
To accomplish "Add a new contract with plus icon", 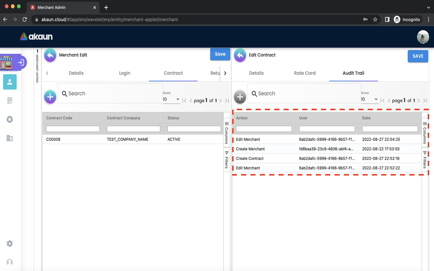I will (x=50, y=97).
